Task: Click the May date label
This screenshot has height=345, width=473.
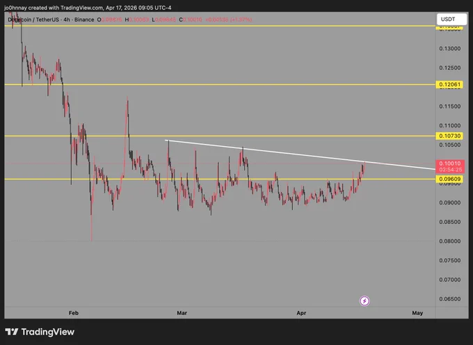Action: pyautogui.click(x=417, y=313)
